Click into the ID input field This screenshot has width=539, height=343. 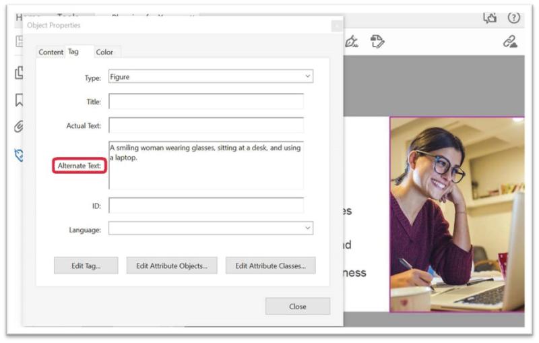tap(206, 206)
